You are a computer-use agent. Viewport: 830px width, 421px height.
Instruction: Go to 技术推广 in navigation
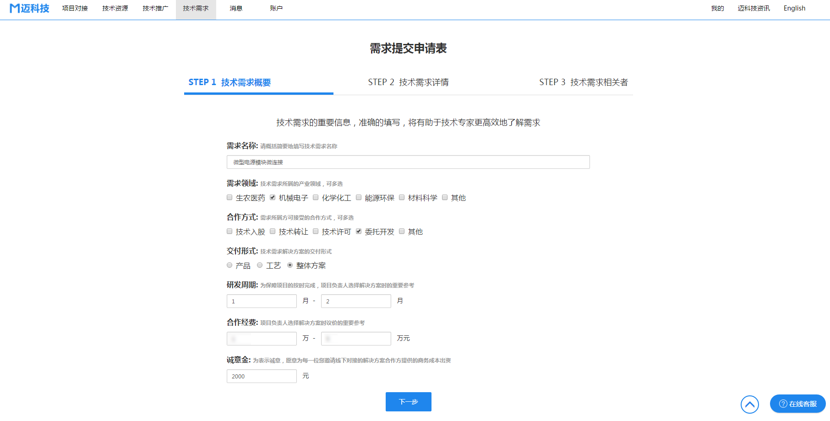coord(155,8)
